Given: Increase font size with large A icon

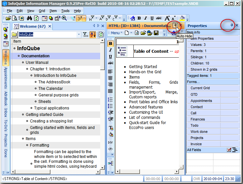Looking at the screenshot, I should (167, 18).
